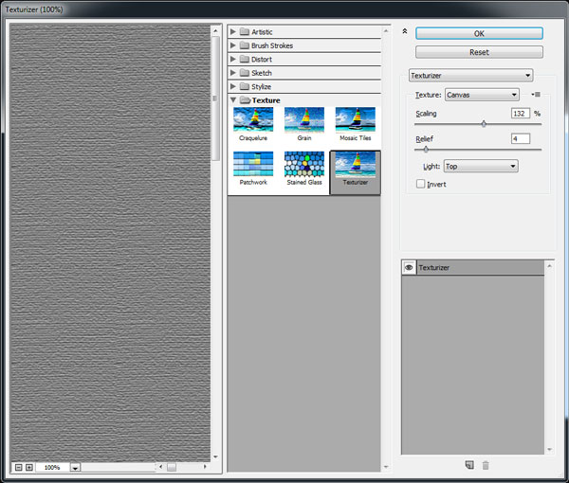Click the zoom in plus button
The height and width of the screenshot is (483, 569).
29,468
